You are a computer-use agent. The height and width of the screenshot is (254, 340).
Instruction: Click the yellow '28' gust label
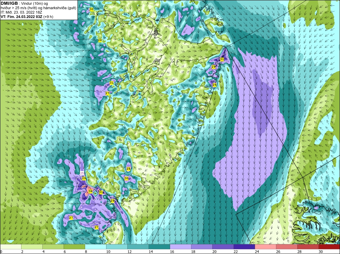coord(129,169)
